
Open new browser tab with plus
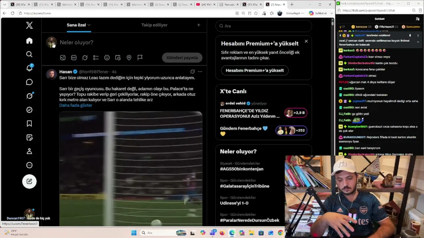(291, 5)
